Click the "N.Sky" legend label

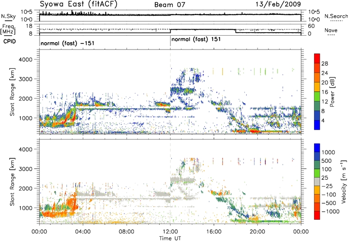tap(8, 16)
